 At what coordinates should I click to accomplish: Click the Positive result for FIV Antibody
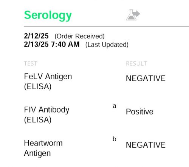(139, 112)
